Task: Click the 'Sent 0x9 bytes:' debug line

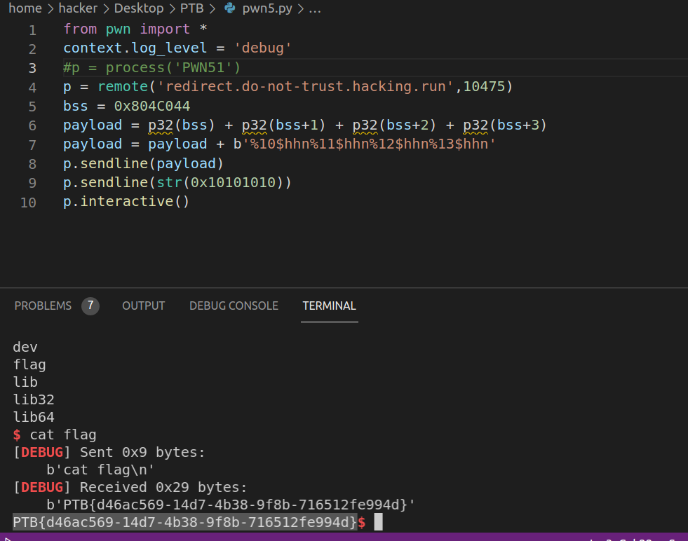Action: (x=142, y=453)
